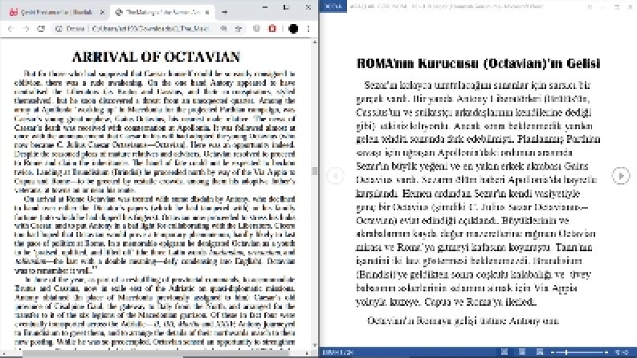637x358 pixels.
Task: Go forward in Chrome
Action: 26,28
